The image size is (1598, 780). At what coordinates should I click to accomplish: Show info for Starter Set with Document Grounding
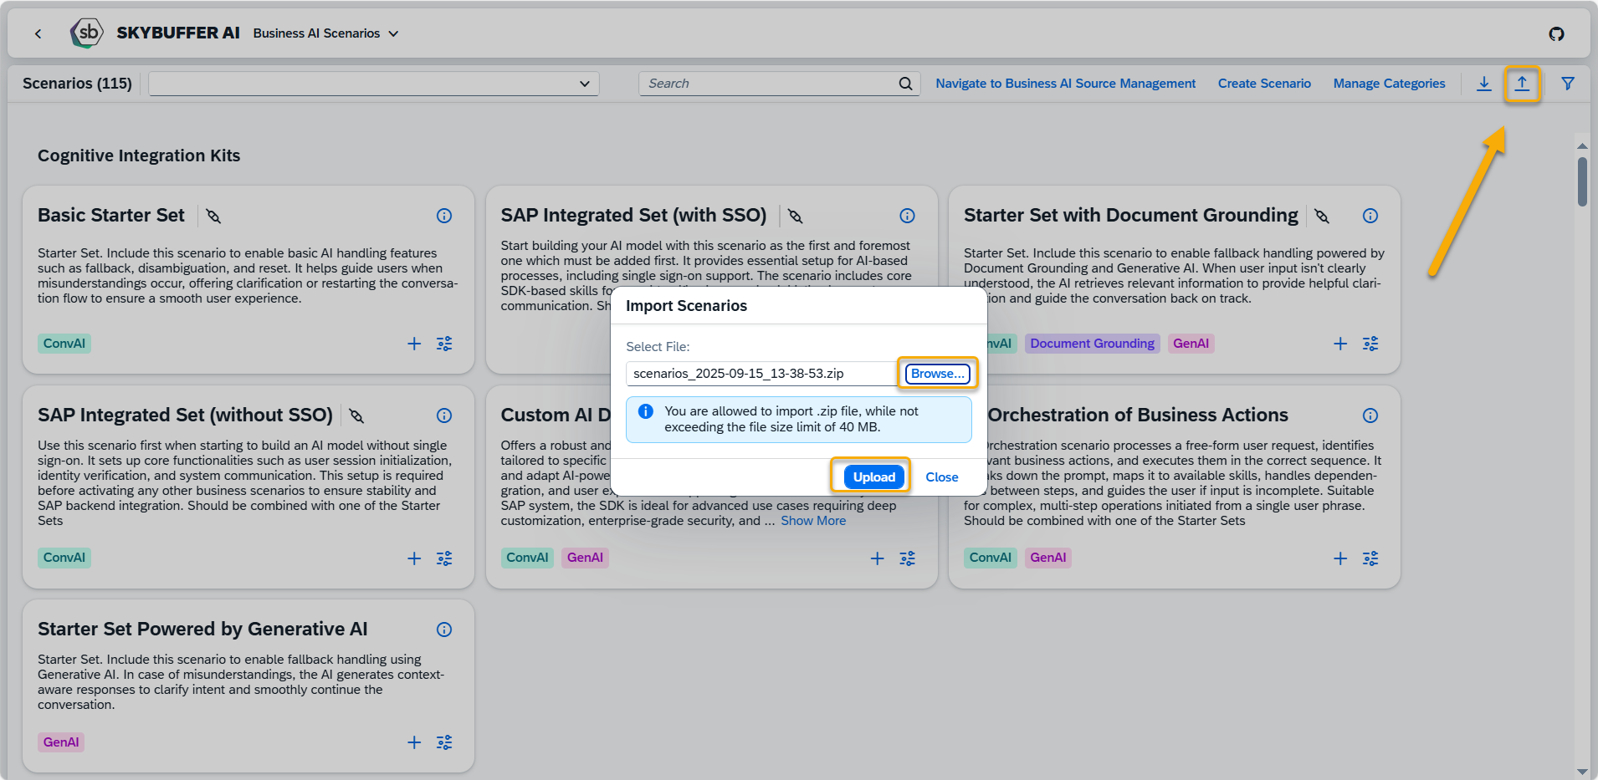pyautogui.click(x=1370, y=216)
